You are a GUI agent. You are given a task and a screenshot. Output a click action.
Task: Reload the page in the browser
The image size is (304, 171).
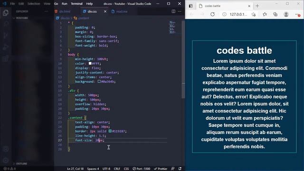coord(212,14)
